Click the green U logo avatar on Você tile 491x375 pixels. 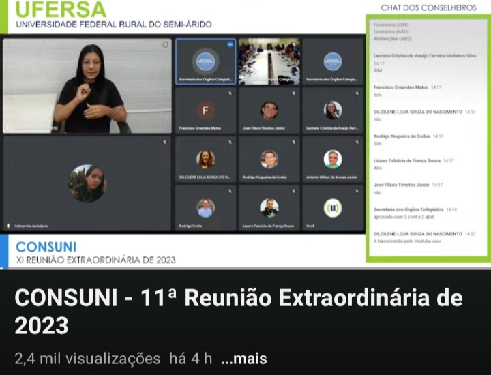click(x=333, y=208)
